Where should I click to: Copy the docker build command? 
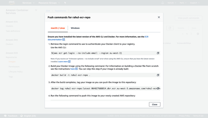click(158, 75)
